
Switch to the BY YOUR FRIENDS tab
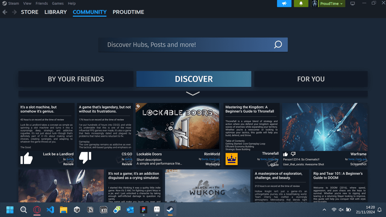click(x=76, y=79)
